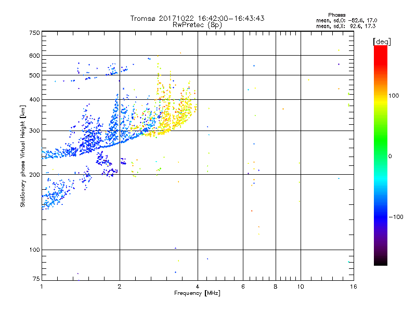
Task: Click the y-axis tick label '100'
Action: [34, 250]
